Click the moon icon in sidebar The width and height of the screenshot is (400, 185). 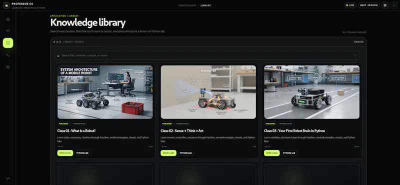click(8, 54)
